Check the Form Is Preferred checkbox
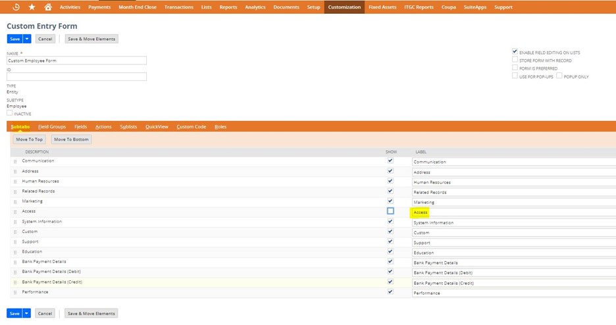 [x=515, y=68]
